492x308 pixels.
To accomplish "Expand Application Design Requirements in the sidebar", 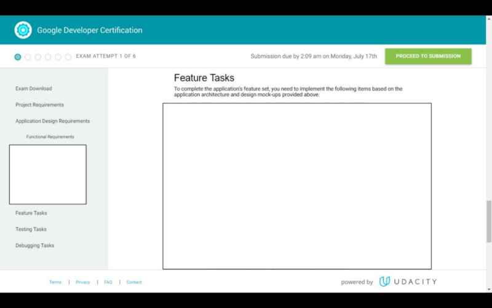I will [x=52, y=121].
